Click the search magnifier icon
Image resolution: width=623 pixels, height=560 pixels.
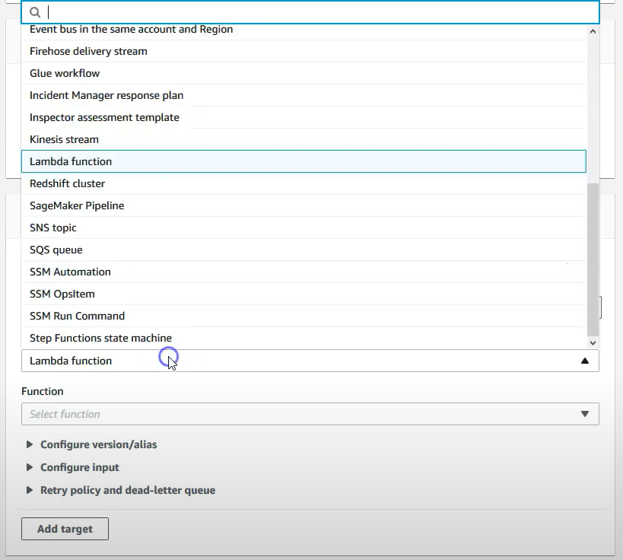click(x=35, y=12)
